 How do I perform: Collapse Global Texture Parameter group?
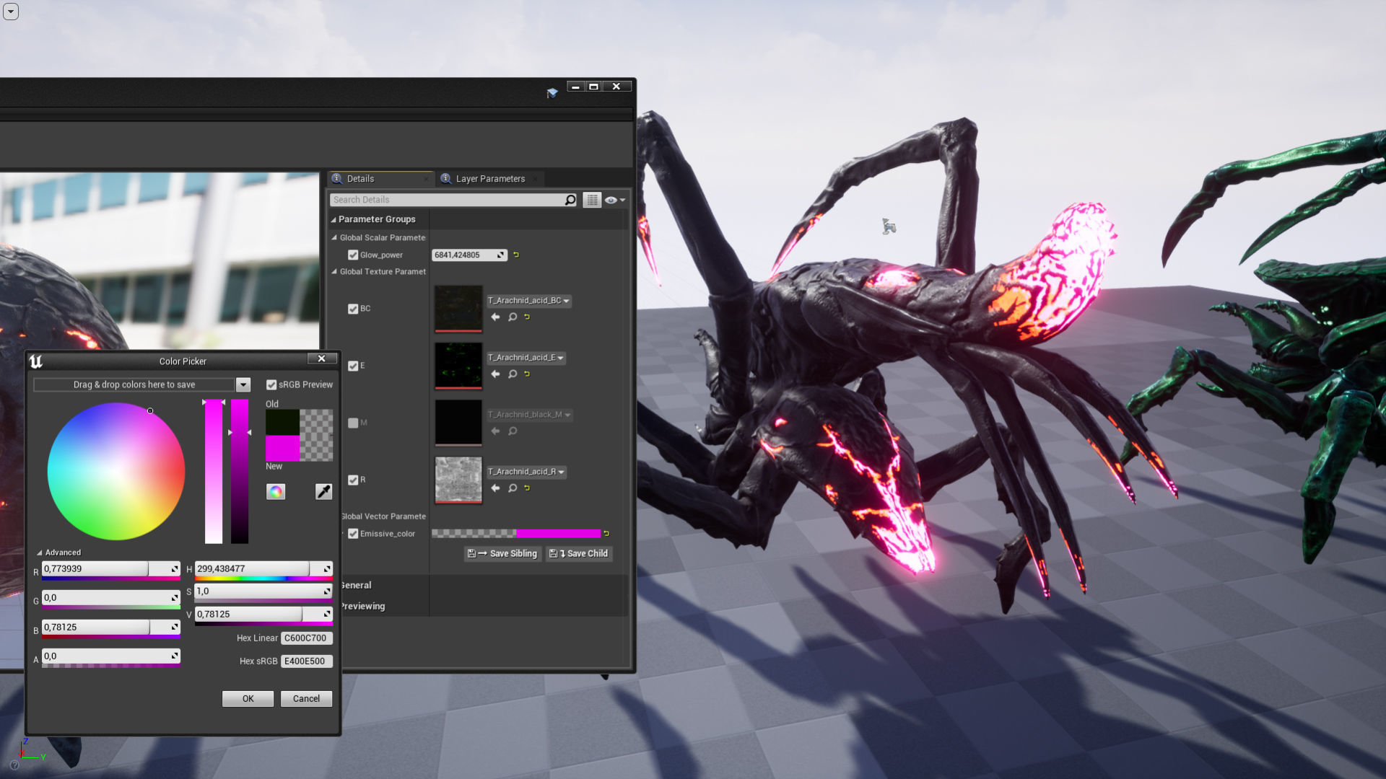tap(334, 272)
